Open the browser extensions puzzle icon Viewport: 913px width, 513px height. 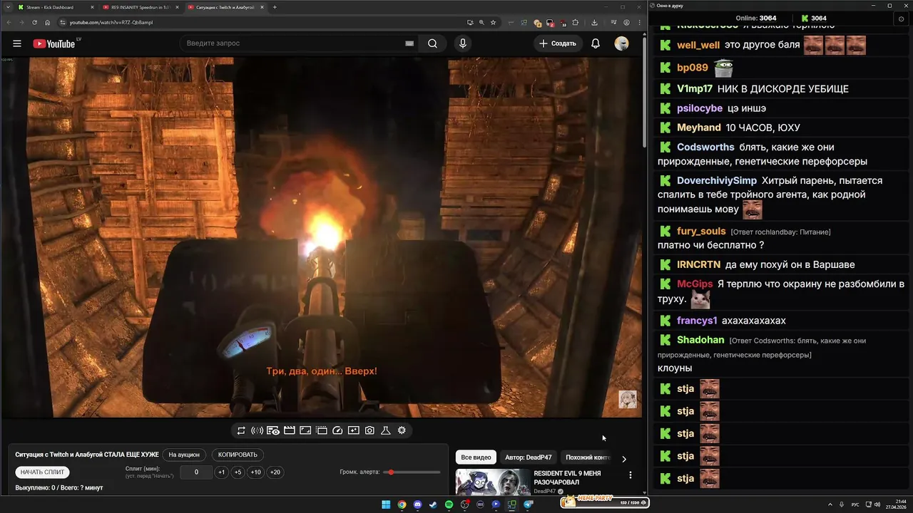[576, 22]
